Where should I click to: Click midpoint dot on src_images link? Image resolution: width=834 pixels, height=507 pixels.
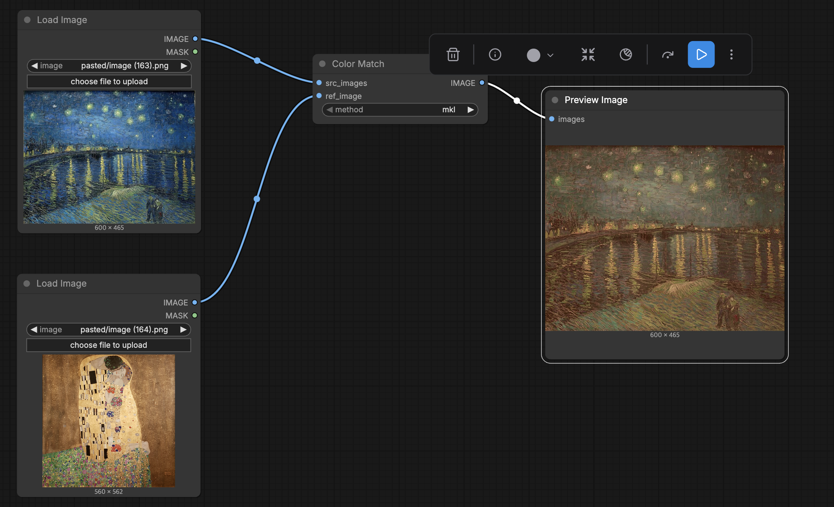(257, 61)
